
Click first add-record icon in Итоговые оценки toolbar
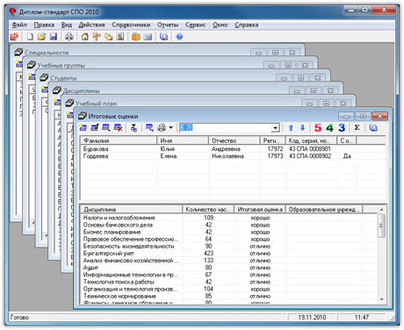click(x=83, y=127)
